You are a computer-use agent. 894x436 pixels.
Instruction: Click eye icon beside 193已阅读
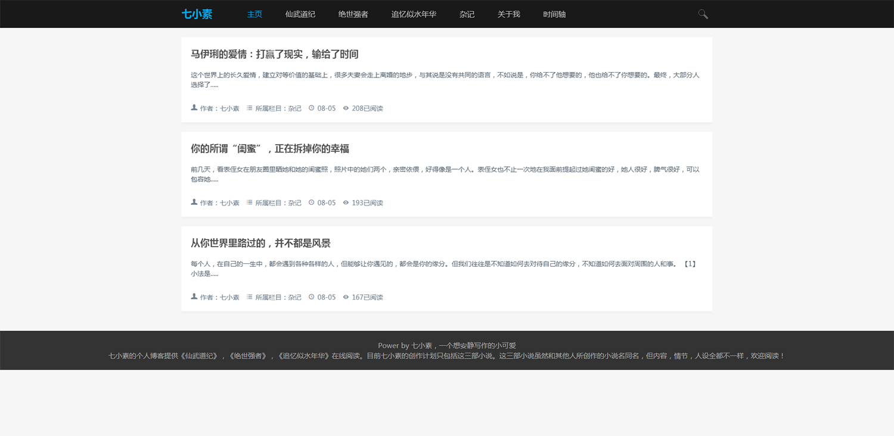tap(346, 203)
